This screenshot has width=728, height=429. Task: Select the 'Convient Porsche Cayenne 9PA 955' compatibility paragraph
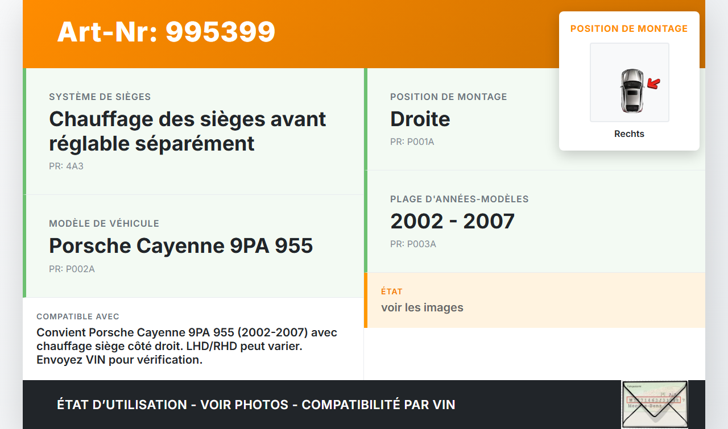(187, 346)
